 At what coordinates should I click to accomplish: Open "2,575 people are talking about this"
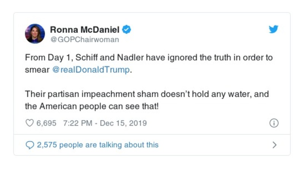[x=97, y=145]
